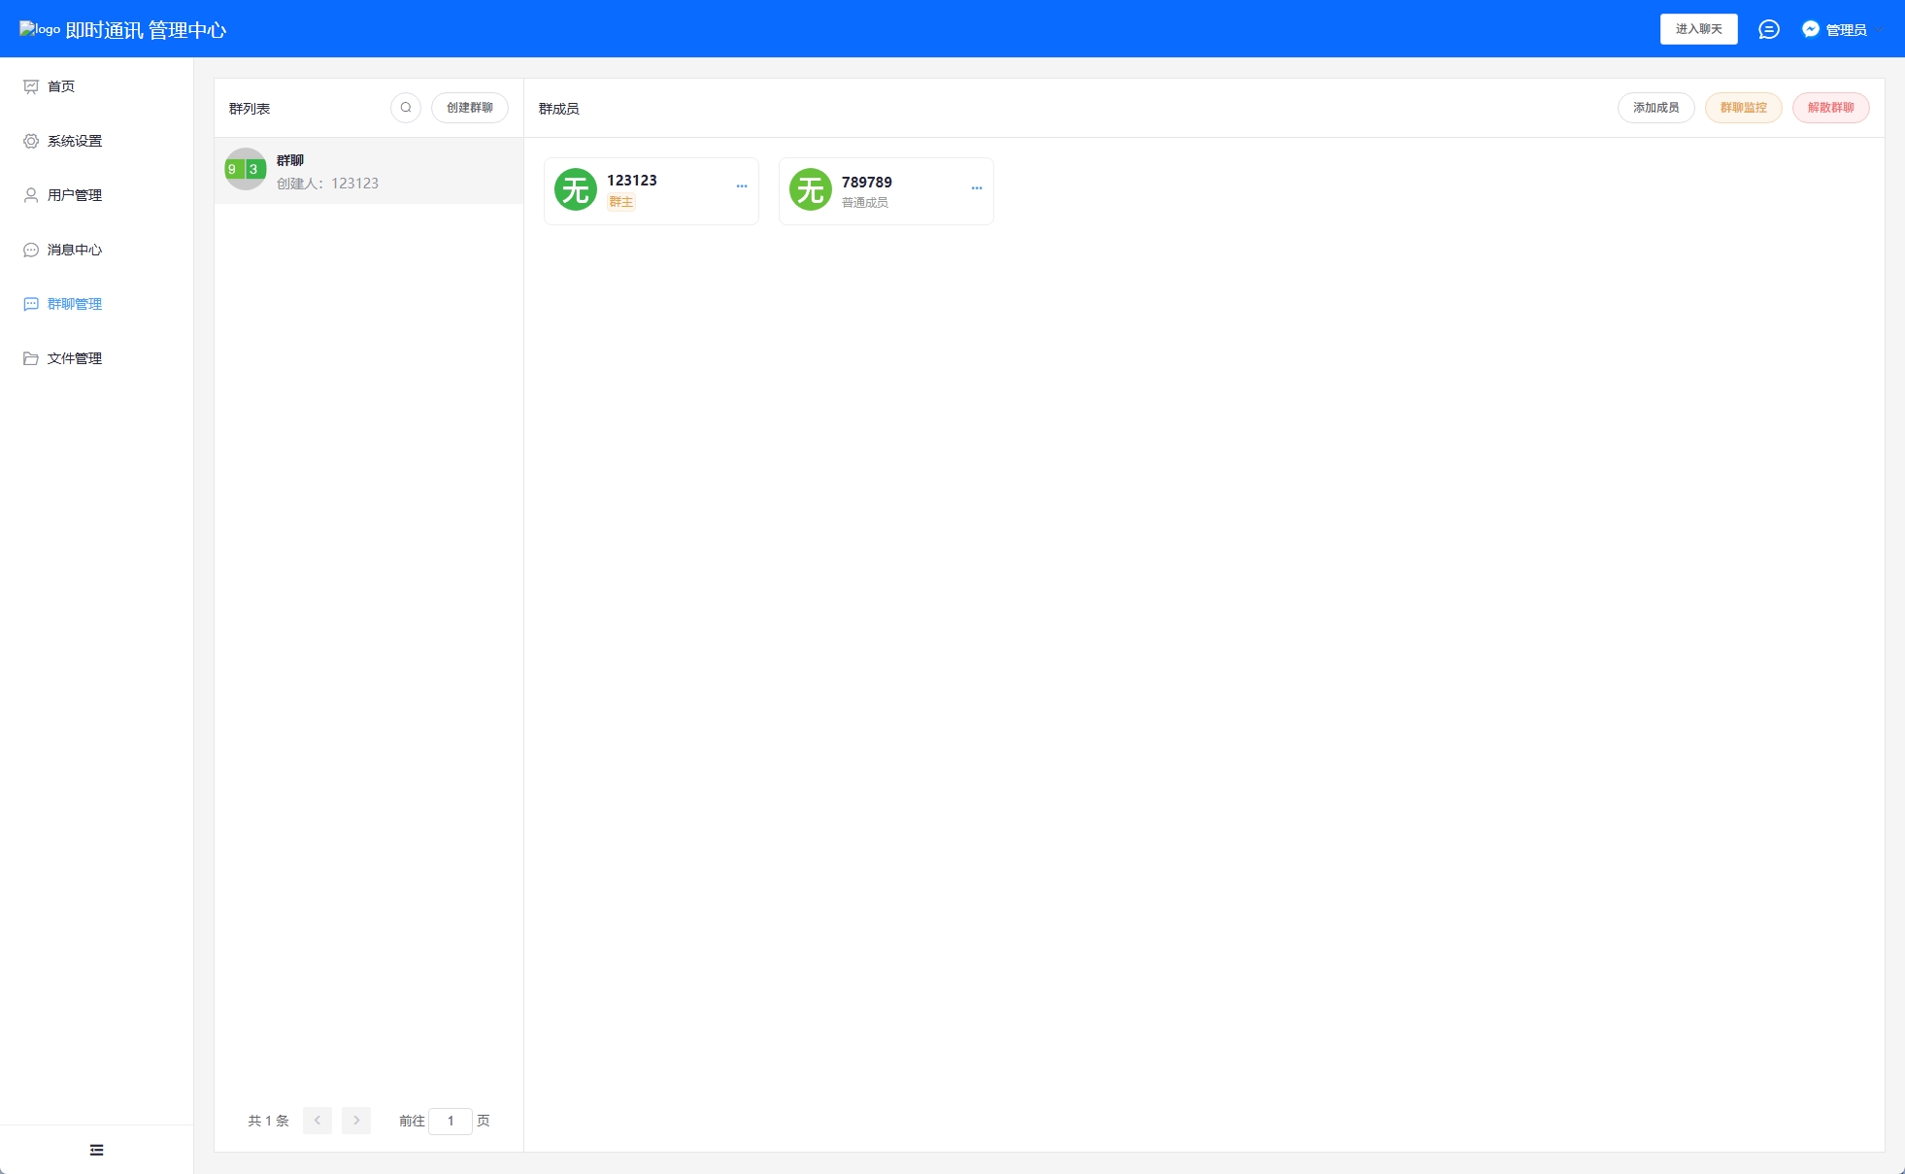Viewport: 1905px width, 1174px height.
Task: Click the 解散群聊 button
Action: coord(1830,108)
